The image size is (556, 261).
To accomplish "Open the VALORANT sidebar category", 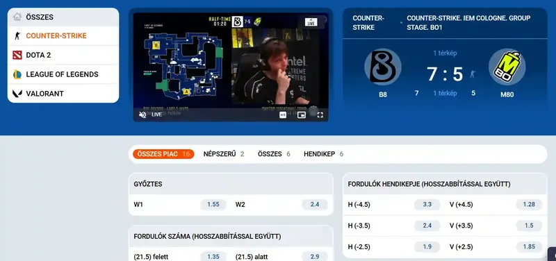I will (x=63, y=94).
